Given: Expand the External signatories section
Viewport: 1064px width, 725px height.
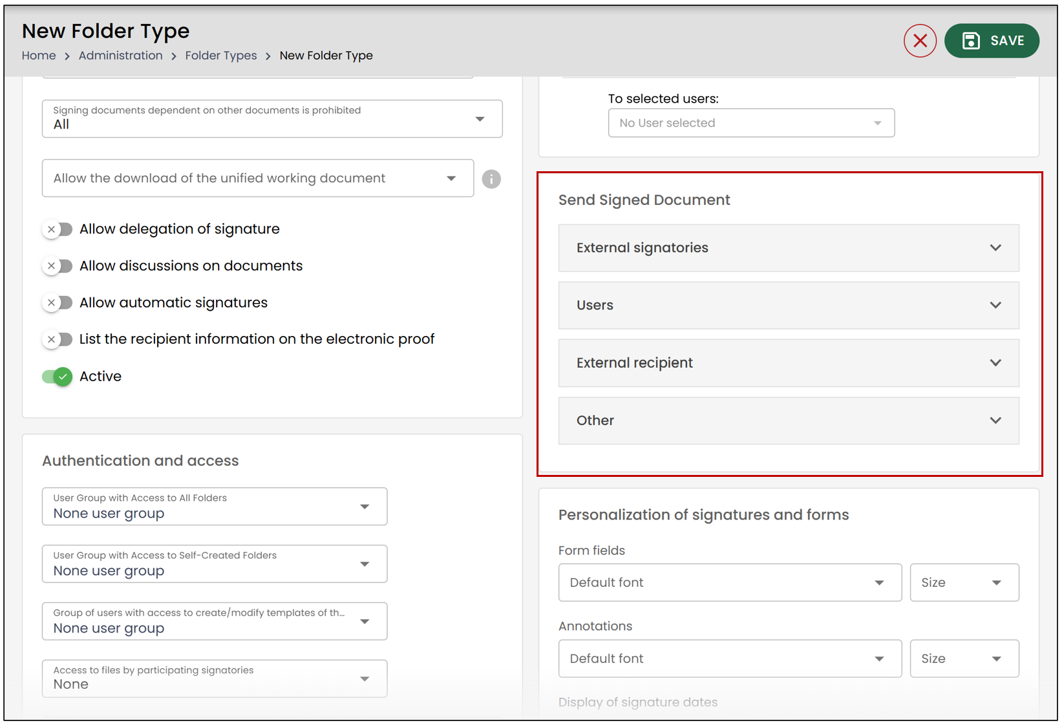Looking at the screenshot, I should [789, 248].
